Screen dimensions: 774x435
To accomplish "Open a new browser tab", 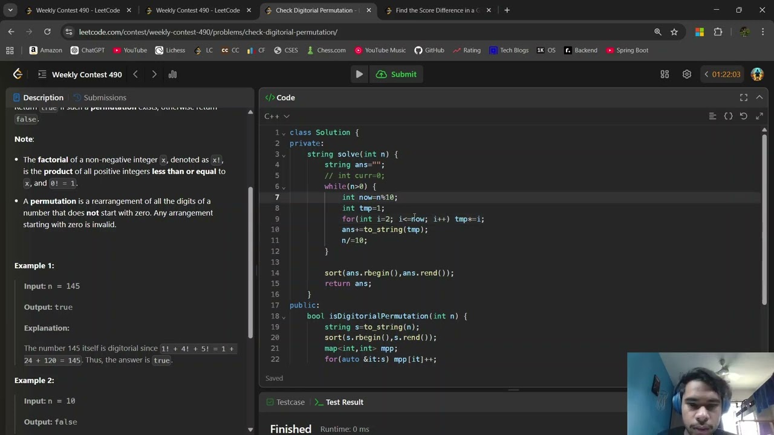I will (507, 10).
